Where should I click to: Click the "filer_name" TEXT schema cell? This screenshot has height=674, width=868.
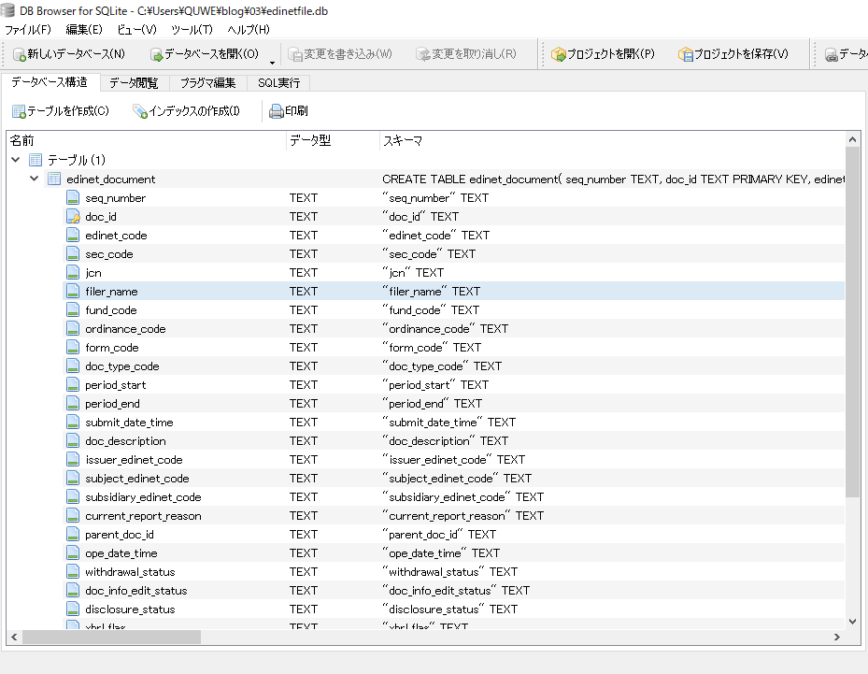coord(432,292)
